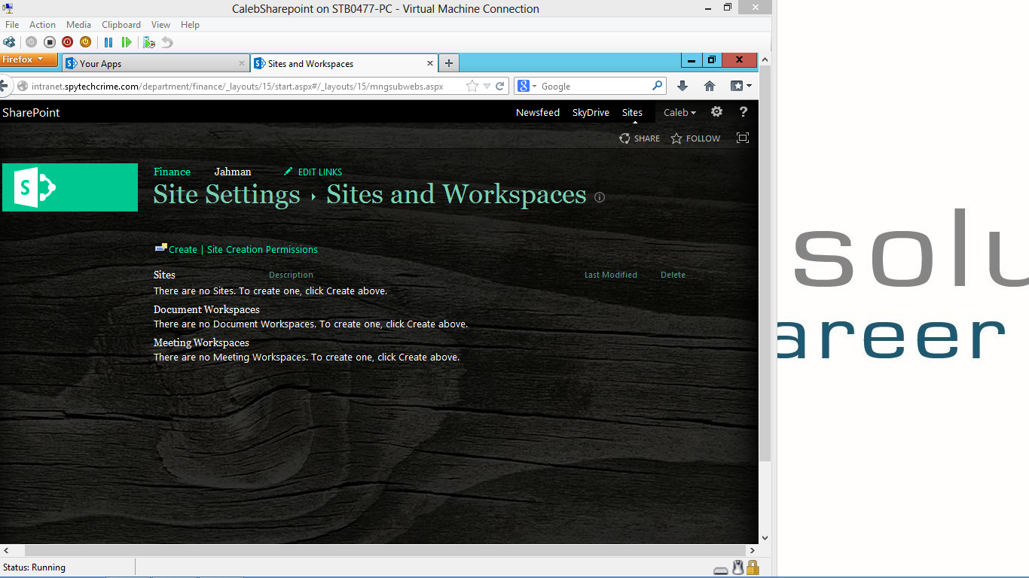Click the Revert undo arrow icon

[x=167, y=42]
